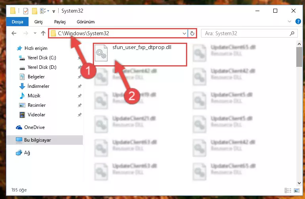Select Ağ in the navigation pane
This screenshot has height=199, width=305.
coord(23,153)
